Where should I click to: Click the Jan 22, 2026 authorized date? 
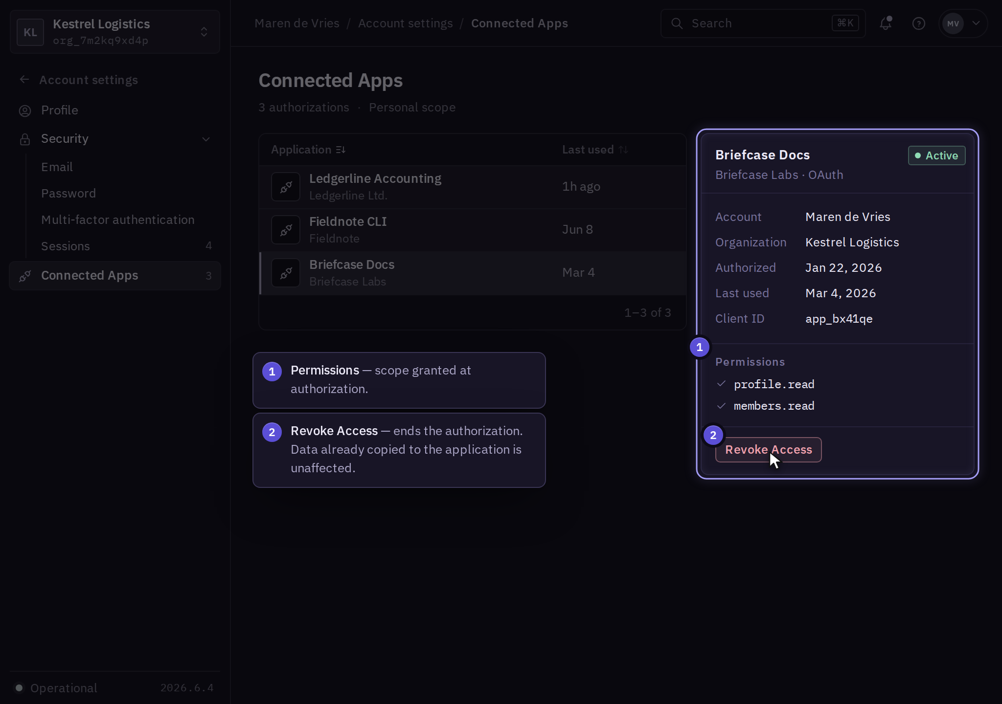843,268
